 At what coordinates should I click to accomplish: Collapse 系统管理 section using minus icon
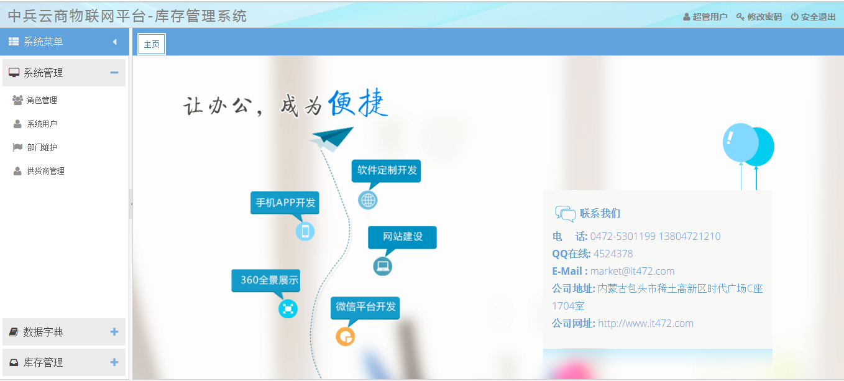coord(114,73)
